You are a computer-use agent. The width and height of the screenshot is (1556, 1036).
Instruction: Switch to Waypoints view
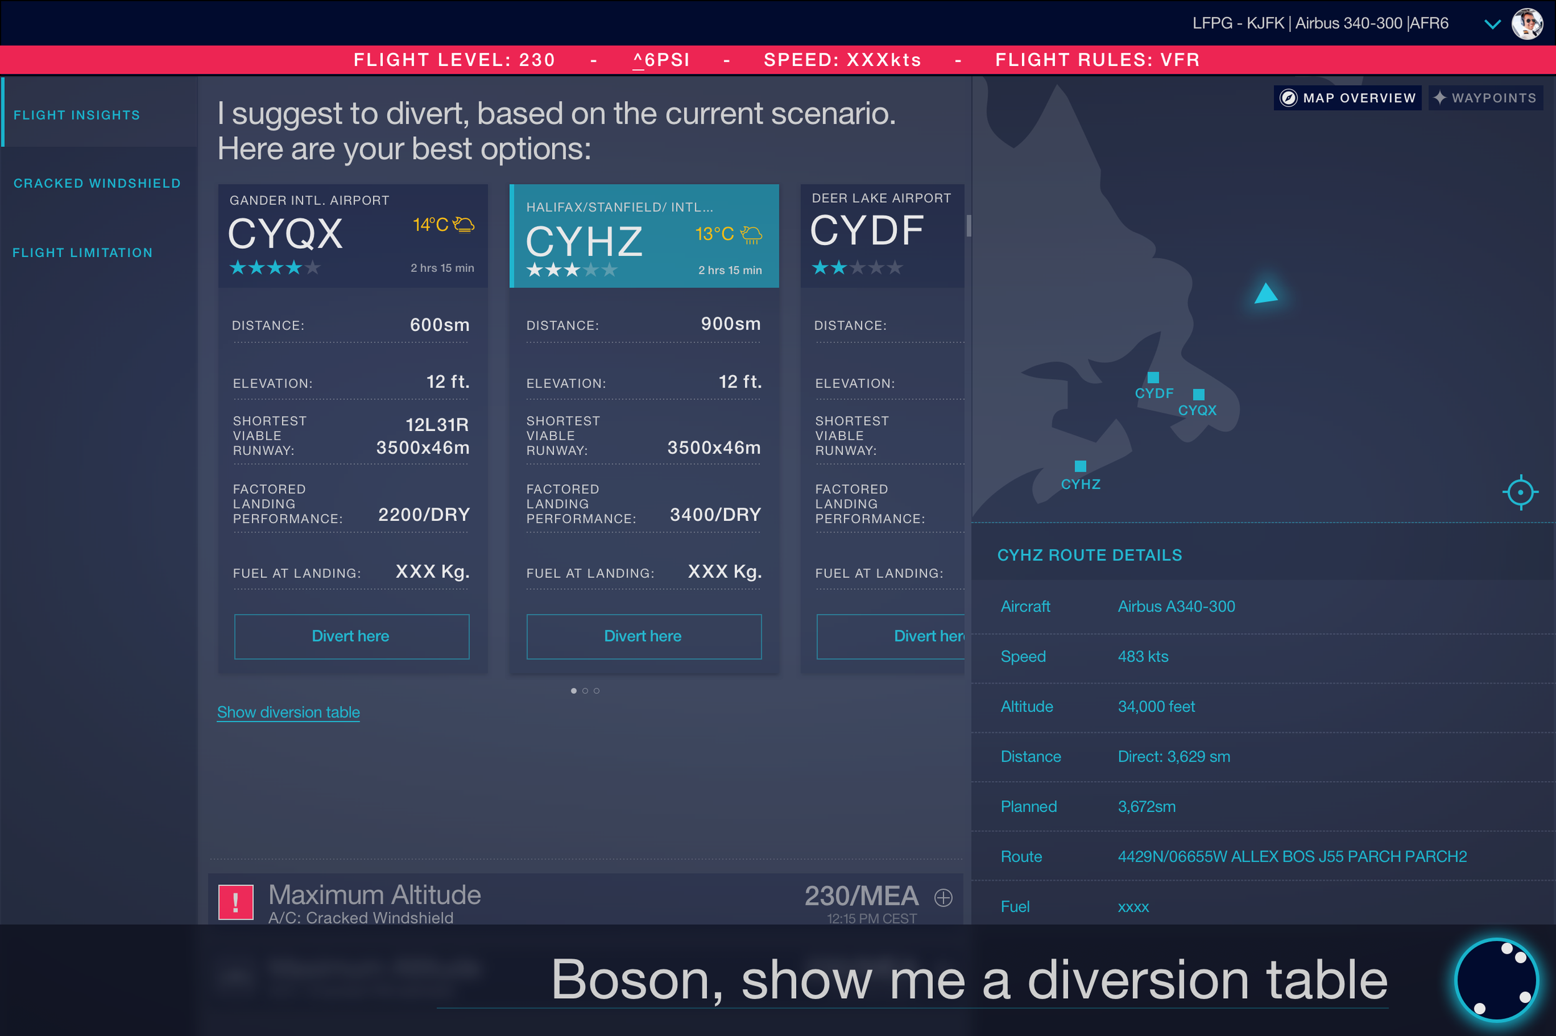[1484, 98]
